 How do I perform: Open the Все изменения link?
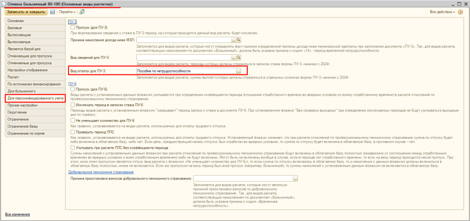coord(17,215)
